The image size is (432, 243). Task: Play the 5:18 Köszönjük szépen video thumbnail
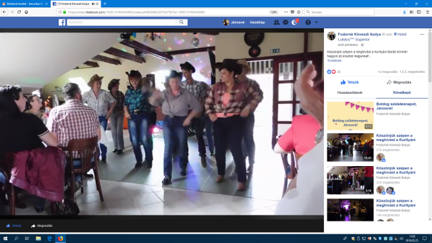350,180
